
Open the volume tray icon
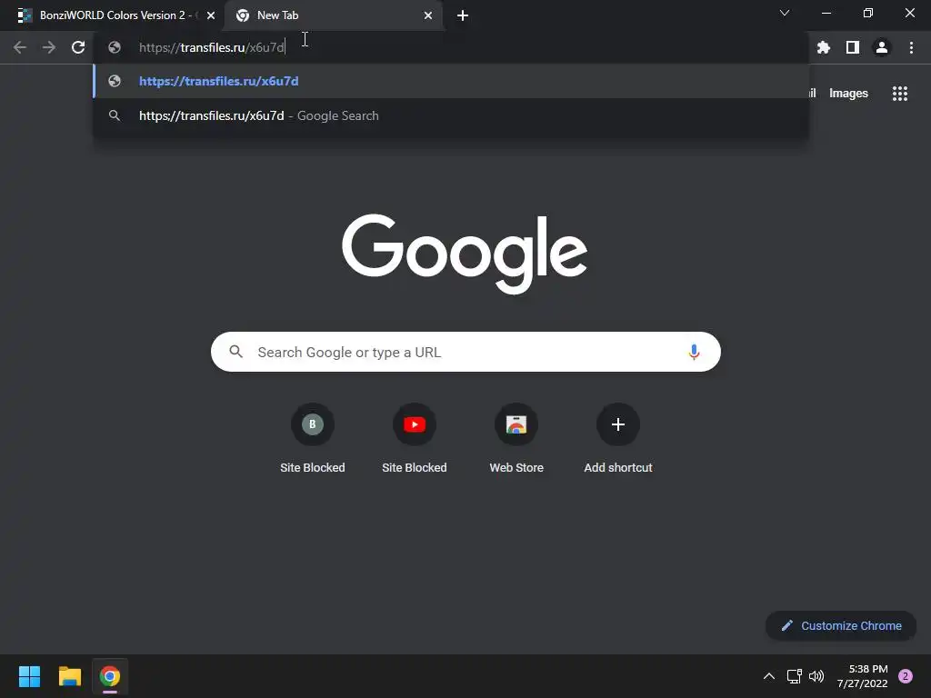pyautogui.click(x=817, y=676)
